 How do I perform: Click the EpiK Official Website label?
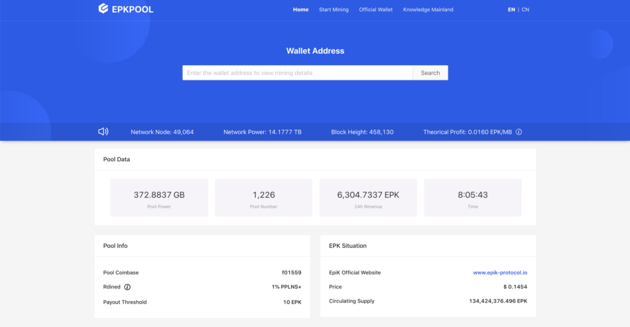355,272
